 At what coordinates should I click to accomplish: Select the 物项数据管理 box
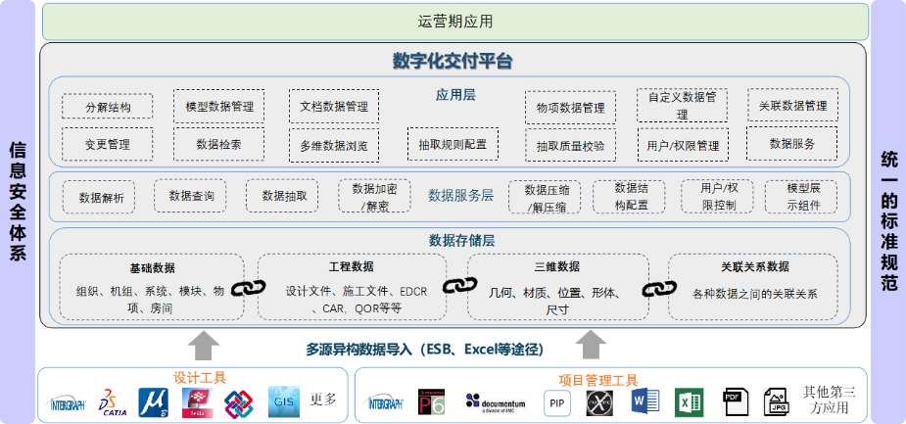[x=570, y=108]
